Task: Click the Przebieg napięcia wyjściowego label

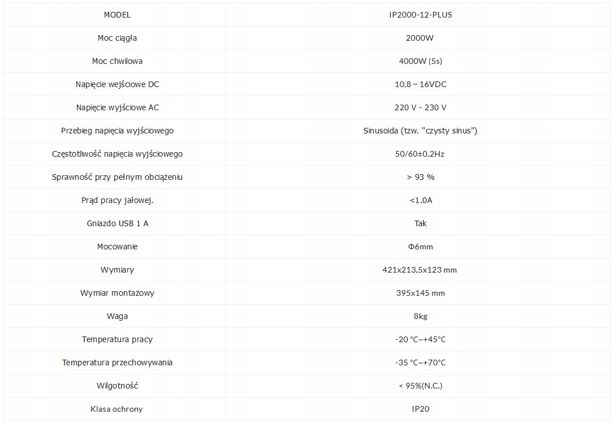Action: coord(117,131)
